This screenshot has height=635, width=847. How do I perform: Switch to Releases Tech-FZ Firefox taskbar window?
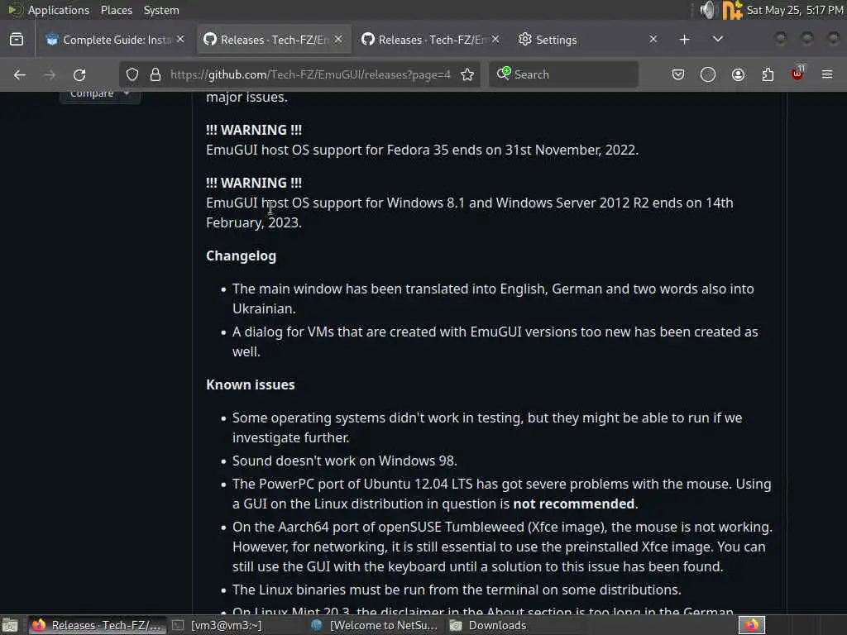(98, 625)
